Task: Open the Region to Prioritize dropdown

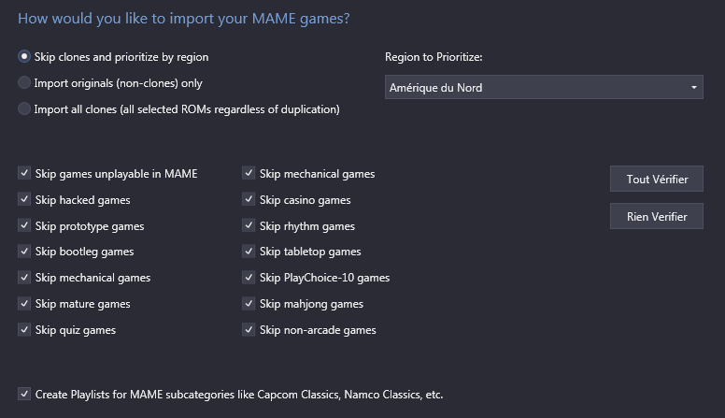Action: coord(544,87)
